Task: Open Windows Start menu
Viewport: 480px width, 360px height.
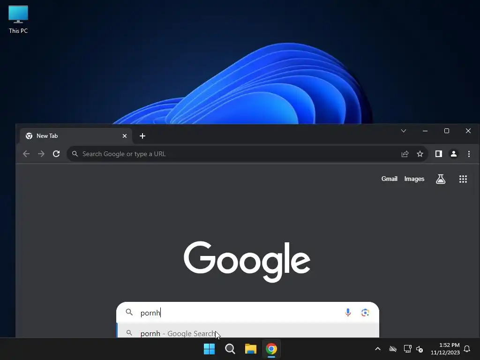Action: [210, 349]
